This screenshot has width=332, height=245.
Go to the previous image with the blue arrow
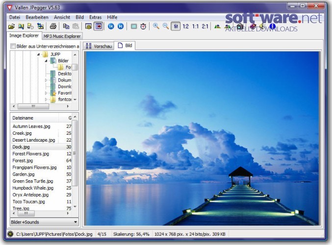click(111, 26)
